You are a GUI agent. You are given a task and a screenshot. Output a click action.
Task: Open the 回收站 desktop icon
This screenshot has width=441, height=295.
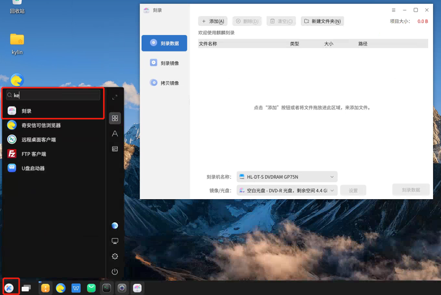pyautogui.click(x=17, y=6)
